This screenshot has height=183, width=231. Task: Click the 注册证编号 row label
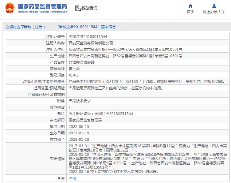pyautogui.click(x=55, y=36)
